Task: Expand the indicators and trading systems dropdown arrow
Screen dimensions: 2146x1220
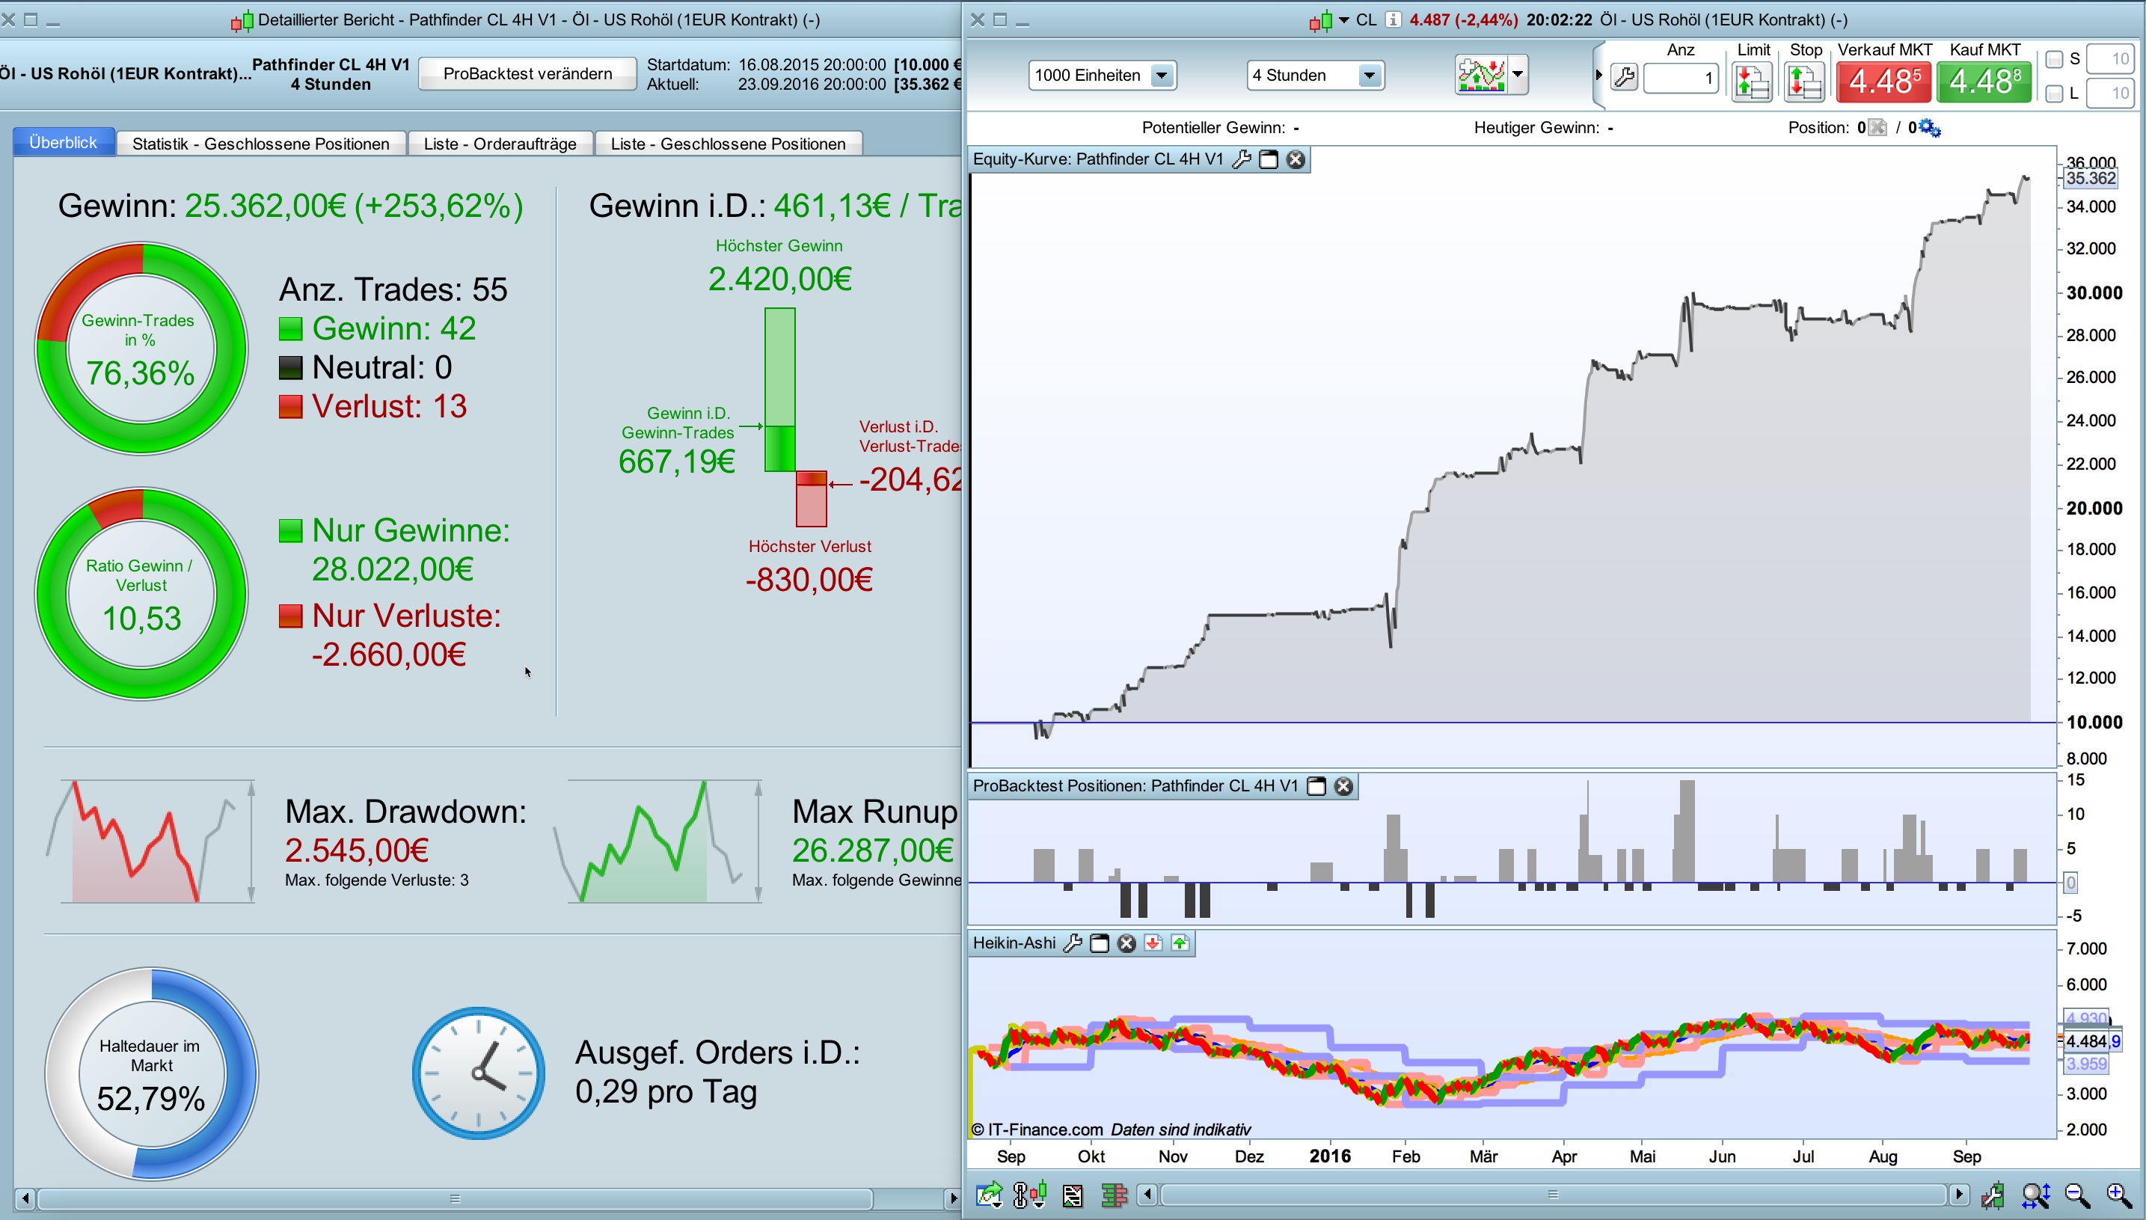Action: (x=1518, y=74)
